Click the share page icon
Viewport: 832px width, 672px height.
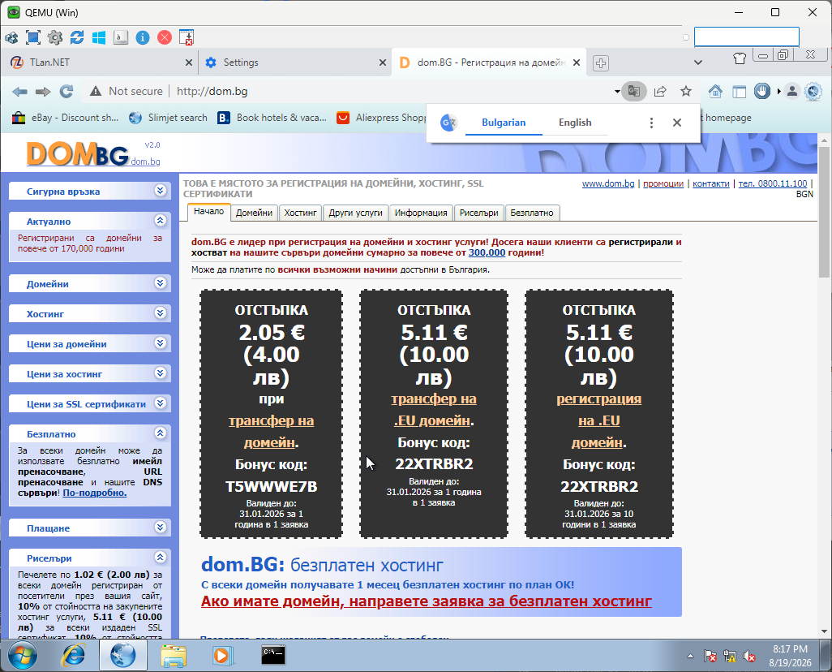point(660,92)
